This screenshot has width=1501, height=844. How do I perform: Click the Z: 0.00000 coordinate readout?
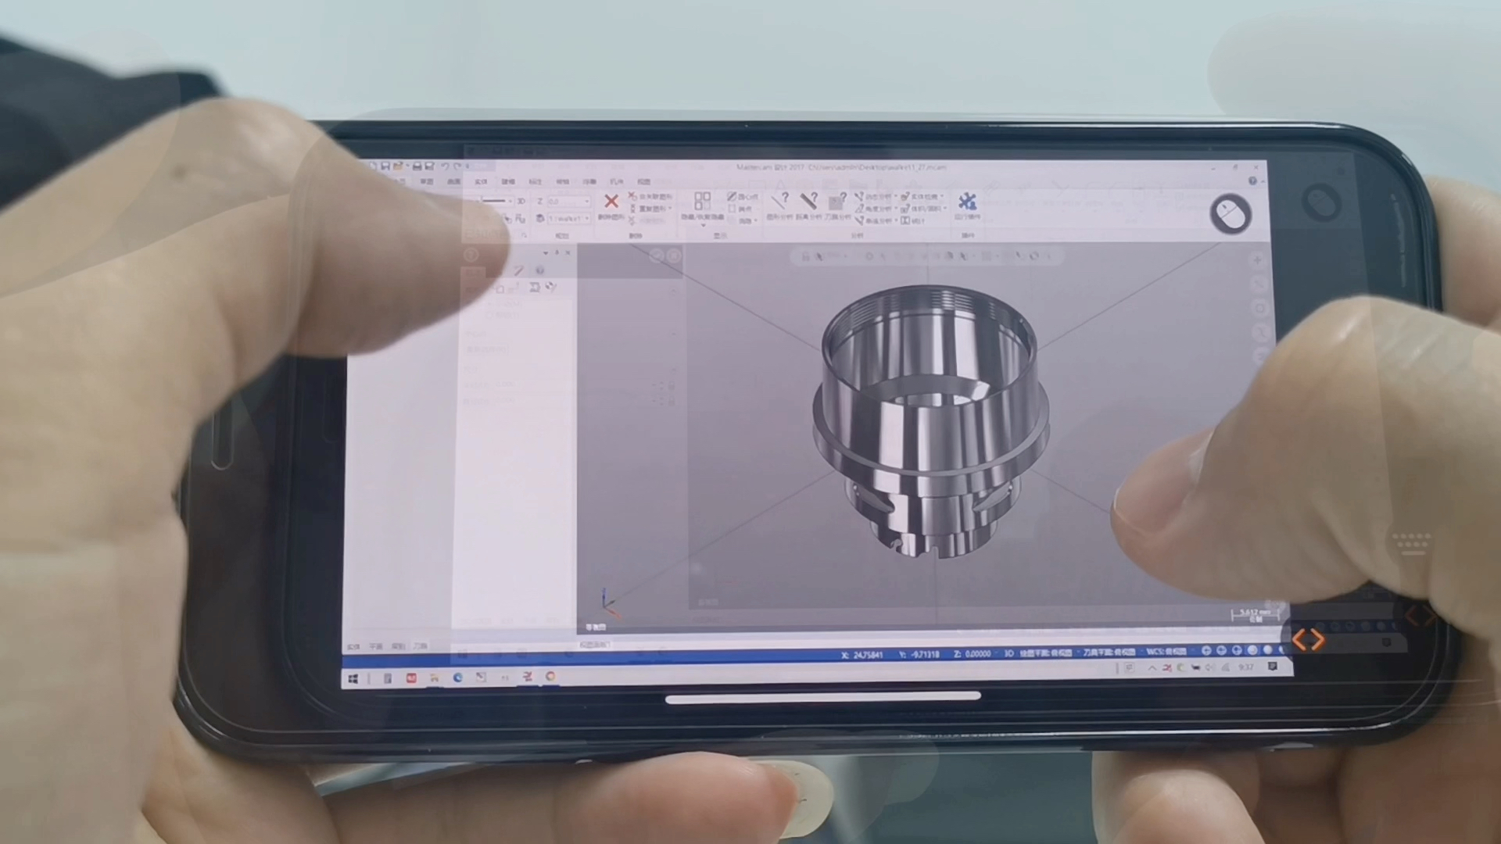[973, 654]
